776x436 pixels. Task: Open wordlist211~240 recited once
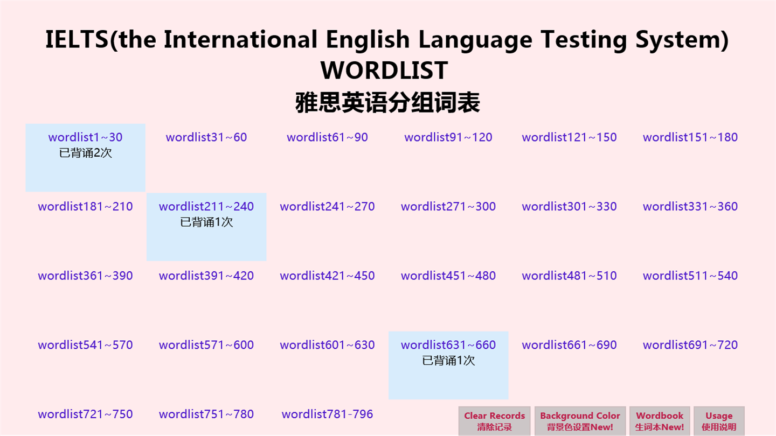click(x=206, y=207)
